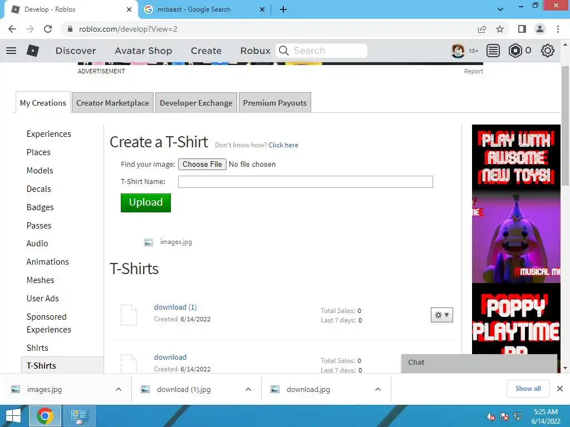Open a new browser tab
This screenshot has height=427, width=570.
tap(283, 10)
